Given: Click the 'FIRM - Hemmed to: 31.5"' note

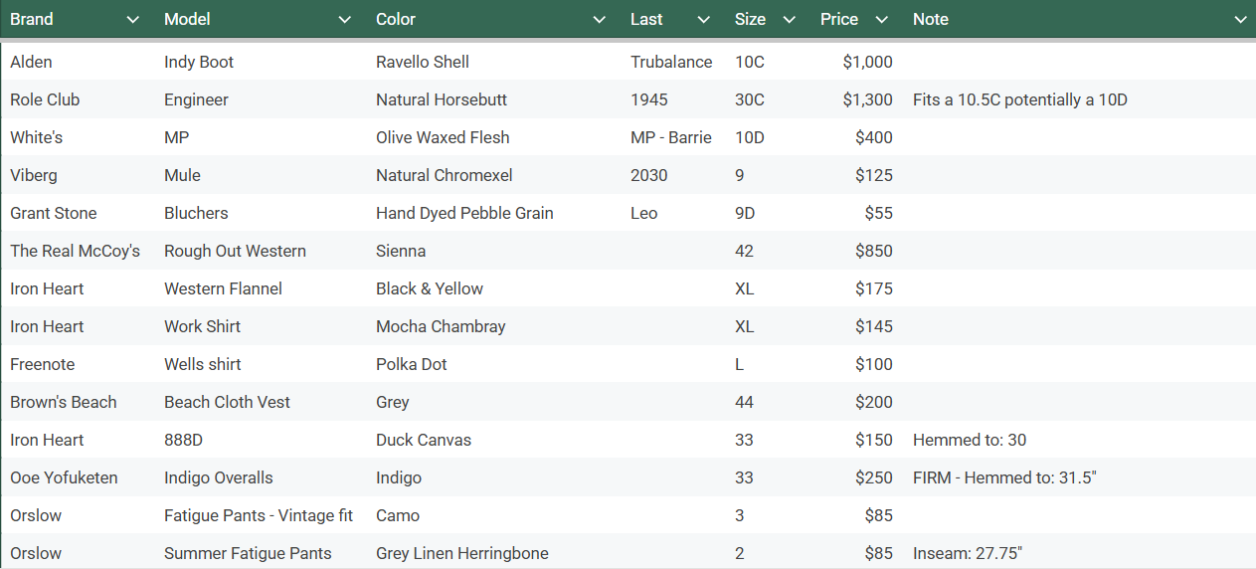Looking at the screenshot, I should [x=1004, y=477].
